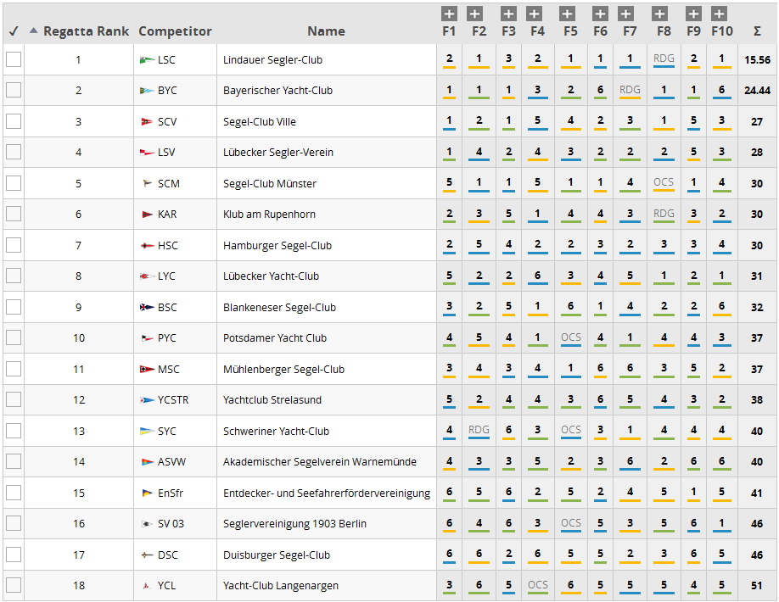Expand the F4 race column plus icon
The height and width of the screenshot is (602, 779).
(x=534, y=14)
